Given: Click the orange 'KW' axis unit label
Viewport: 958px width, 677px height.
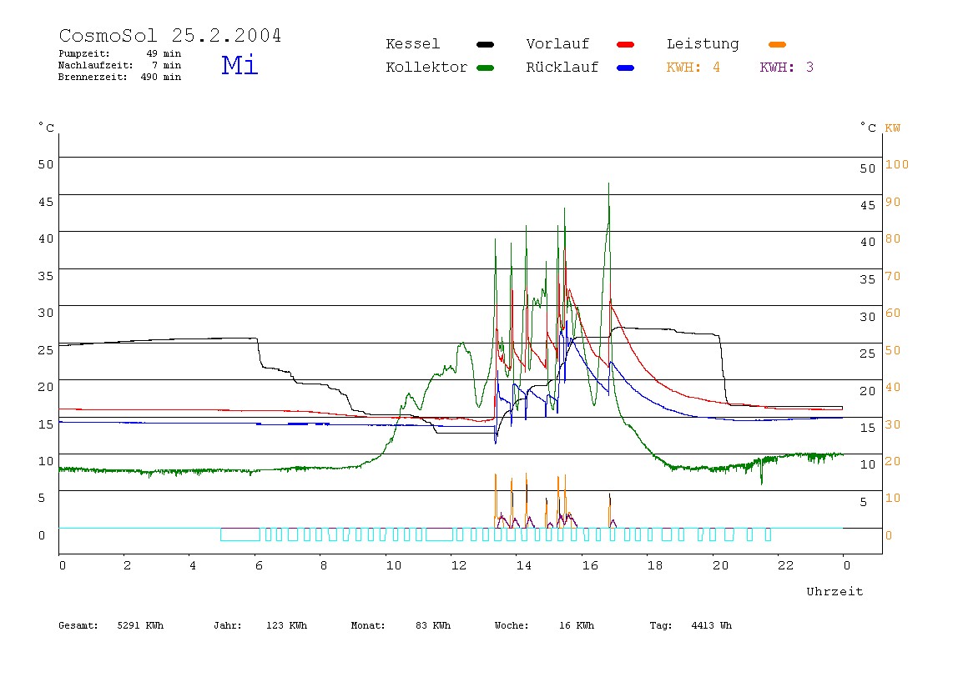Looking at the screenshot, I should click(893, 128).
